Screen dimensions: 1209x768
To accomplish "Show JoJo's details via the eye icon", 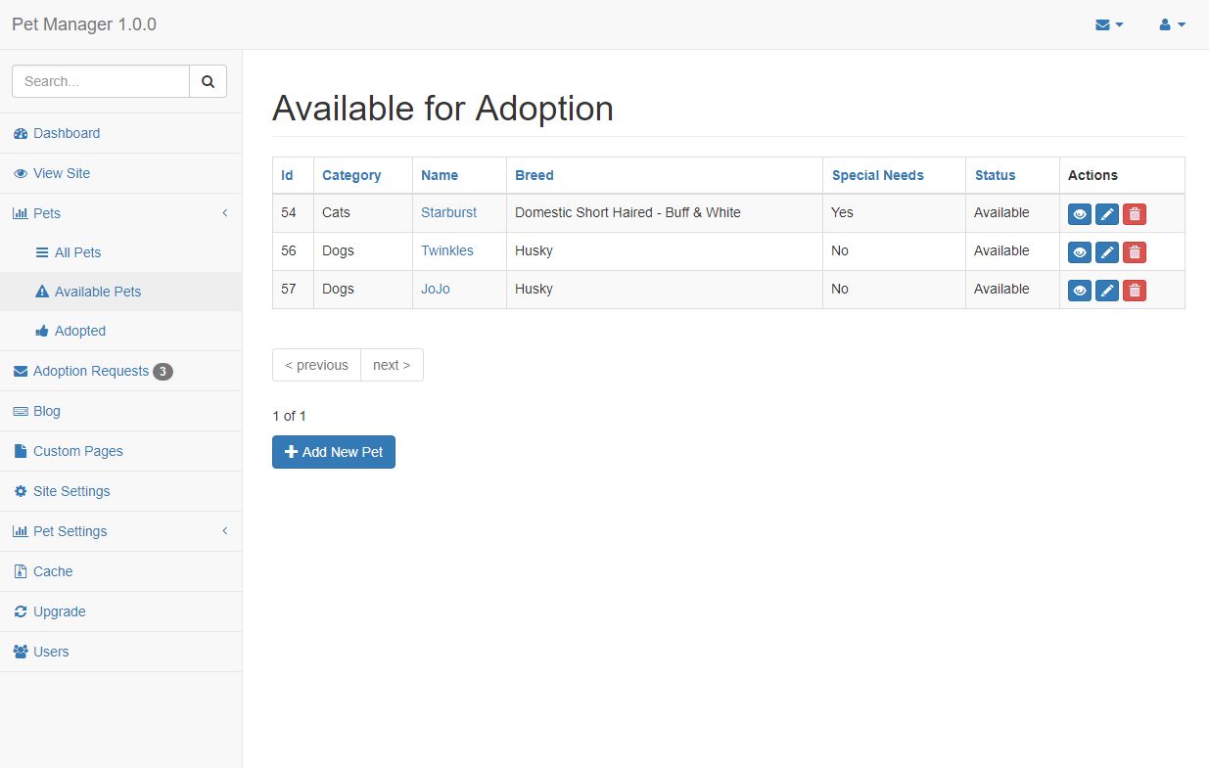I will coord(1080,291).
